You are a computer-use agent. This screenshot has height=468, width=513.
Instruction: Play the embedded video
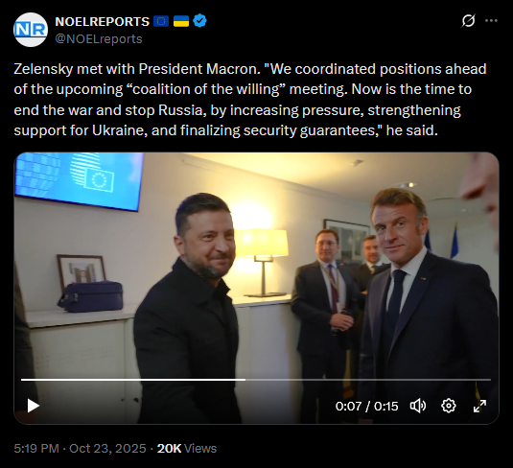pos(34,406)
